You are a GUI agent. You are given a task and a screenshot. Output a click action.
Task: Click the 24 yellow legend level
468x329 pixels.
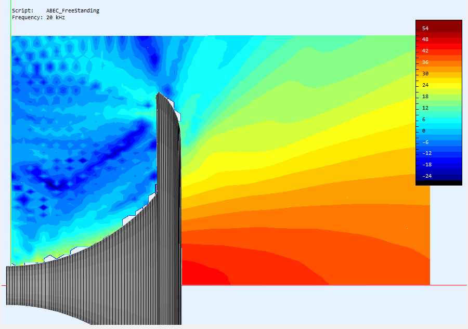(x=425, y=85)
